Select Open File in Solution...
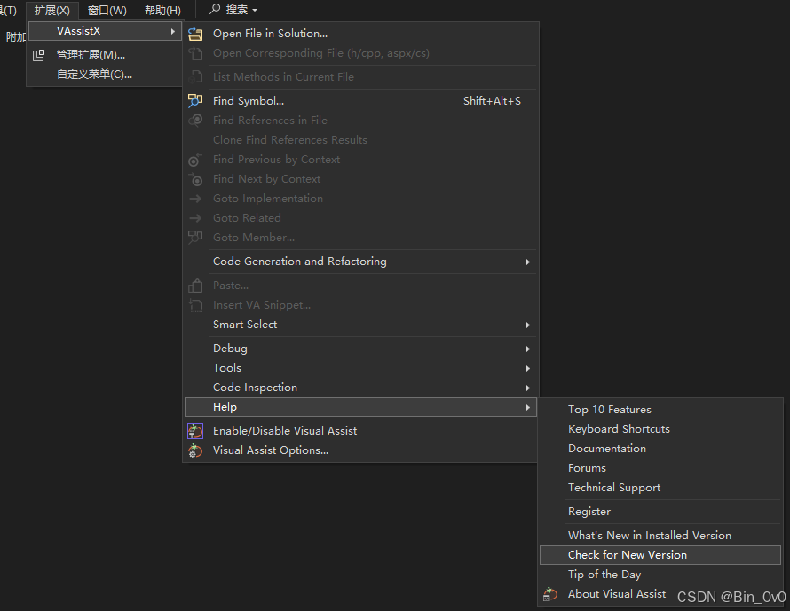This screenshot has width=790, height=611. click(x=360, y=34)
